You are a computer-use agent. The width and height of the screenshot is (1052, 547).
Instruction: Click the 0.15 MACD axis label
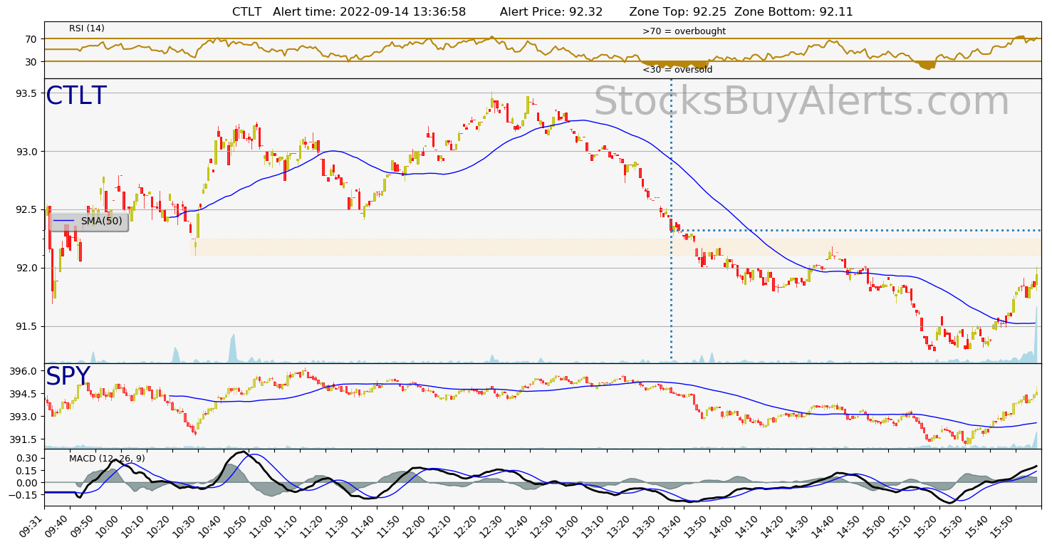(x=28, y=470)
